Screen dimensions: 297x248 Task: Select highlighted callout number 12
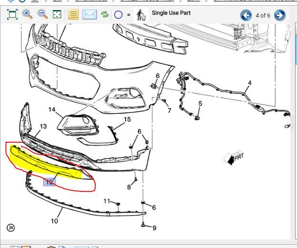pyautogui.click(x=49, y=182)
